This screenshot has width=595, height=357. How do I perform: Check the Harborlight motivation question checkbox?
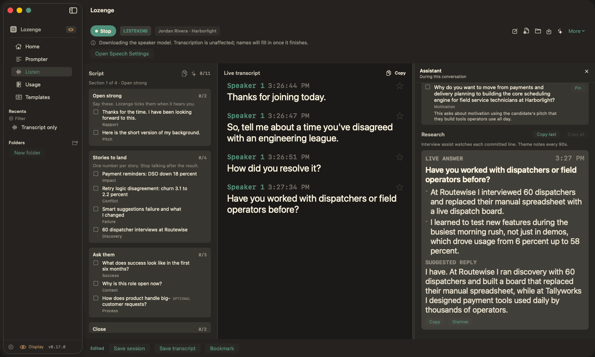pos(428,87)
